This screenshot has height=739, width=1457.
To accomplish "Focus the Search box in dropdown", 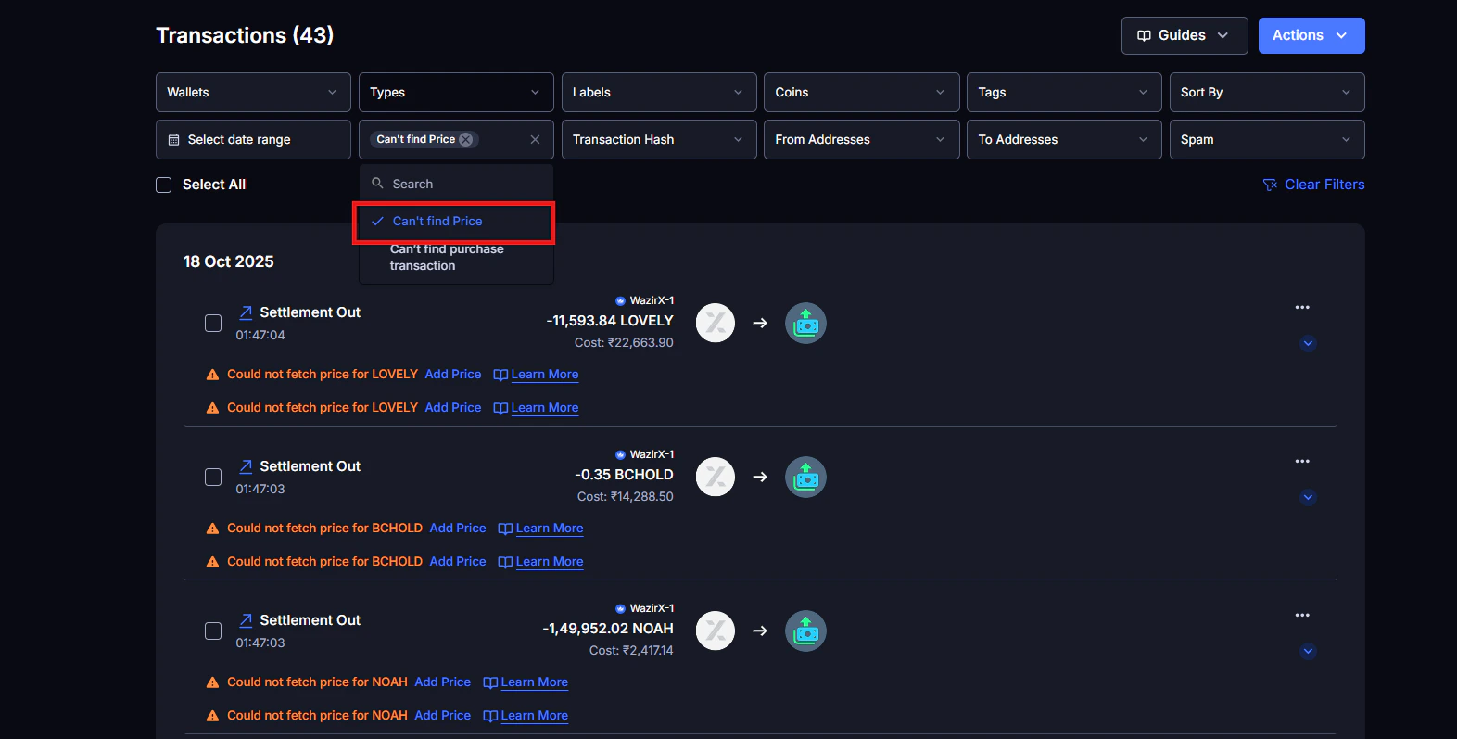I will (456, 184).
